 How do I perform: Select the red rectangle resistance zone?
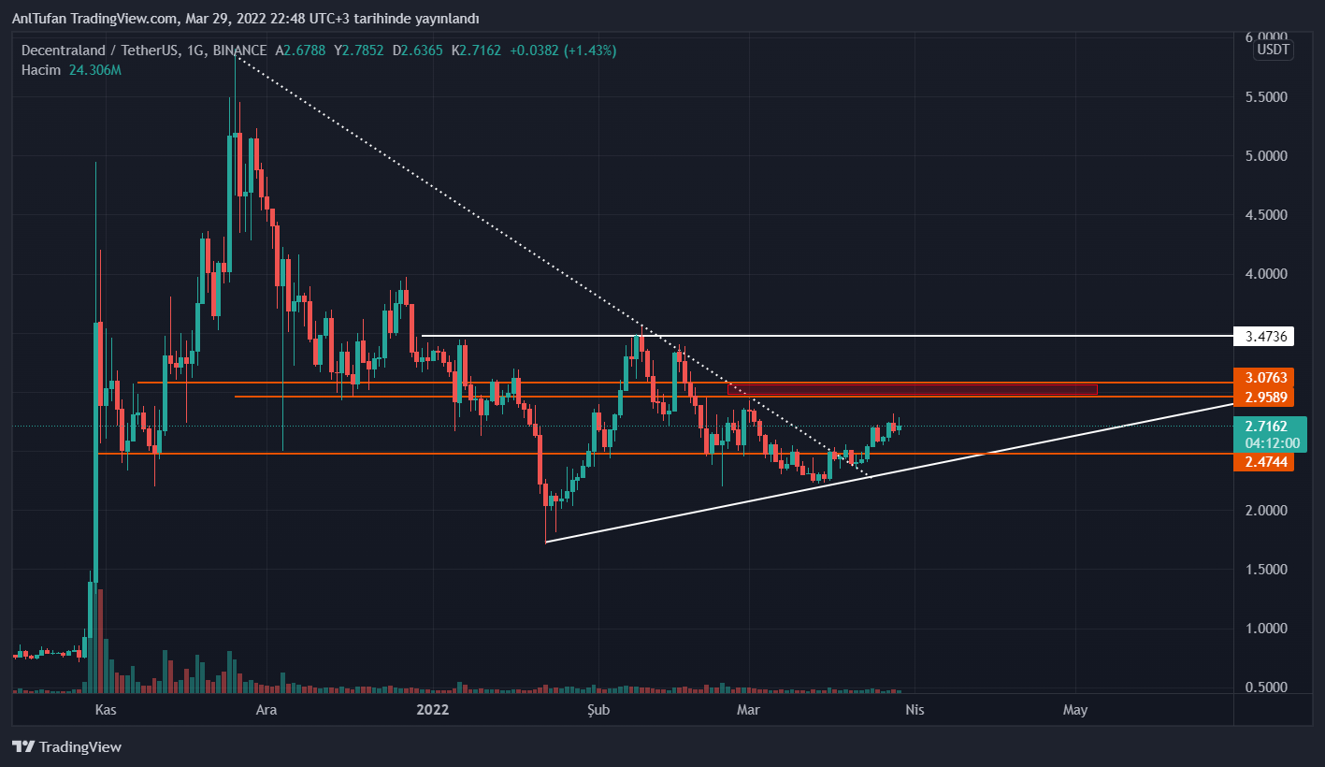coord(912,389)
